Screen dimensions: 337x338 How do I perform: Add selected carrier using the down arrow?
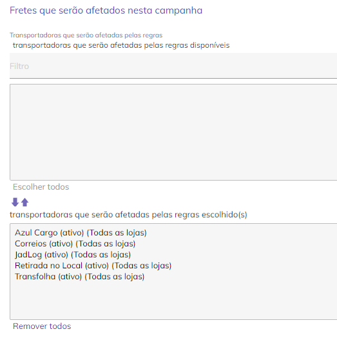pyautogui.click(x=15, y=202)
